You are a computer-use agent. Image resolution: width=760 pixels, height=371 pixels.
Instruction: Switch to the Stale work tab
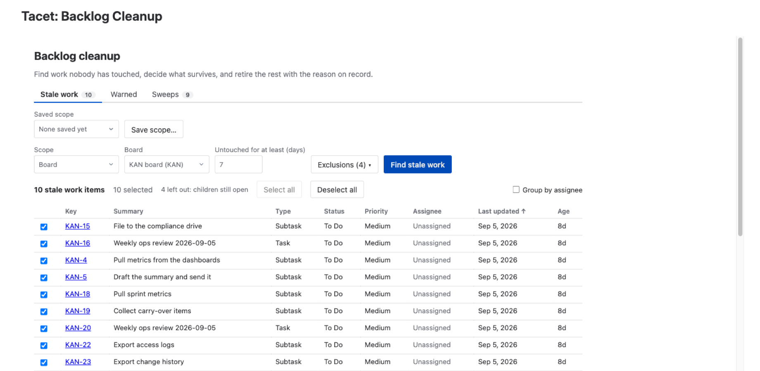(68, 94)
